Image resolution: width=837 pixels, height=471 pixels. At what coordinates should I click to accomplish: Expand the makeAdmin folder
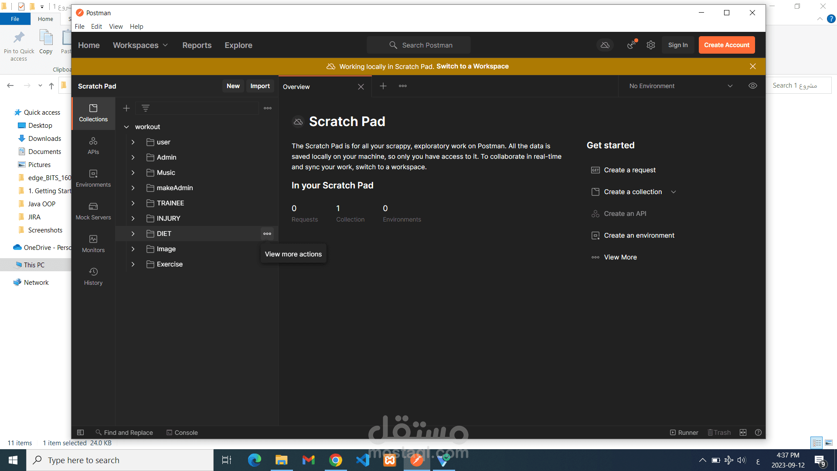[133, 188]
